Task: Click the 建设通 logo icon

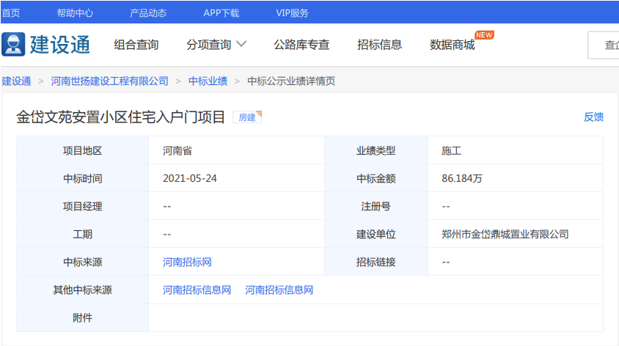Action: (13, 44)
